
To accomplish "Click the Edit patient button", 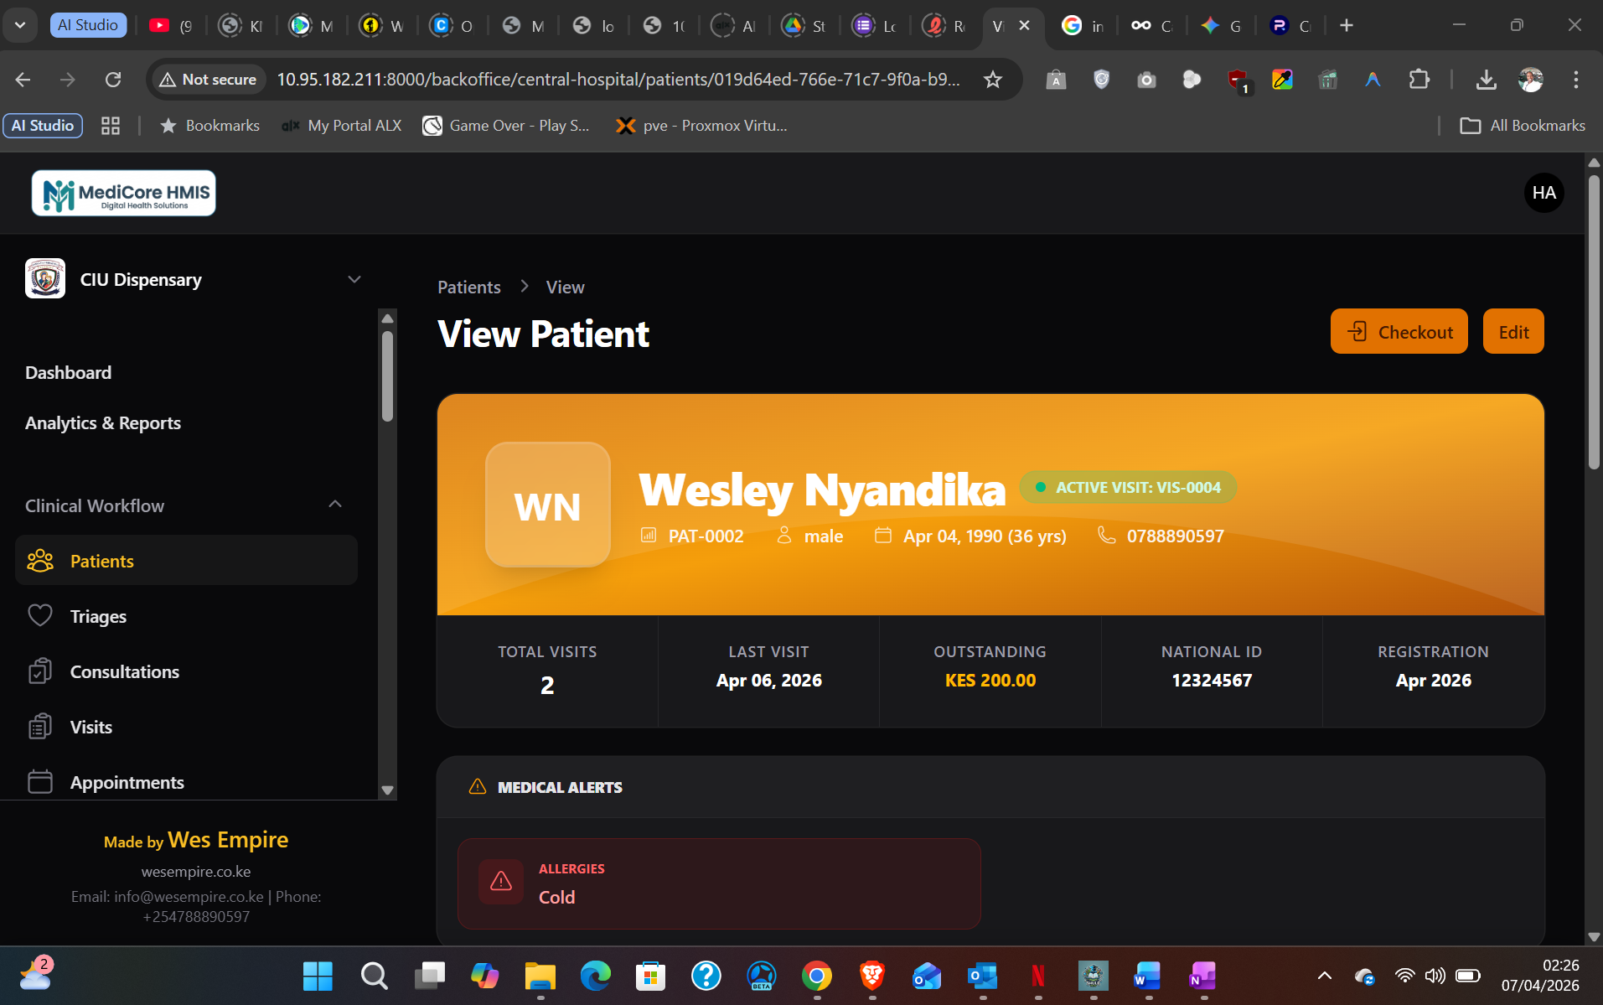I will 1513,332.
